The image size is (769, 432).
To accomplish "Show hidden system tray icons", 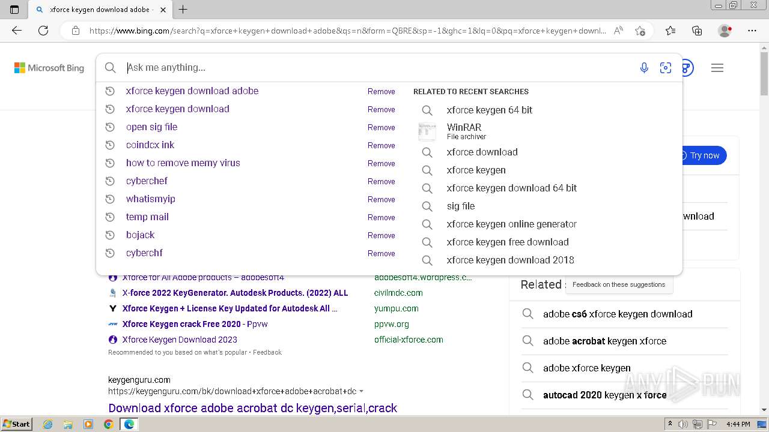I will 670,424.
